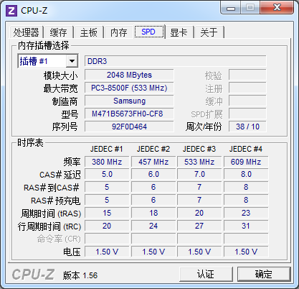Image resolution: width=299 pixels, height=289 pixels.
Task: Open the 主板 tab
Action: pyautogui.click(x=89, y=32)
